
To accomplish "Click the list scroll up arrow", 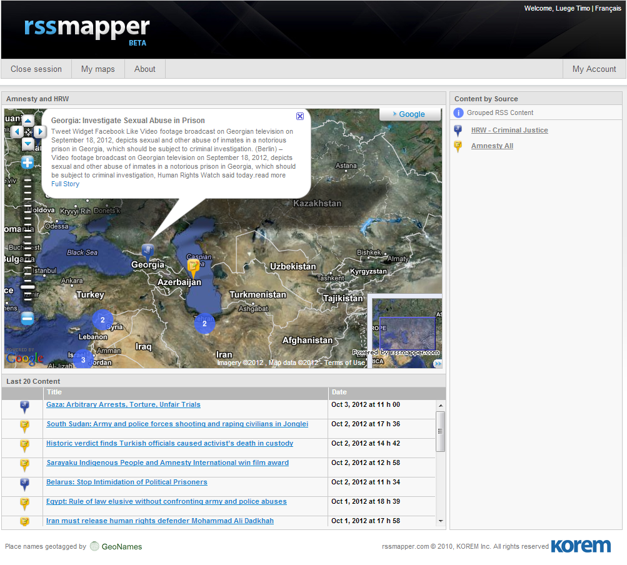I will click(441, 406).
